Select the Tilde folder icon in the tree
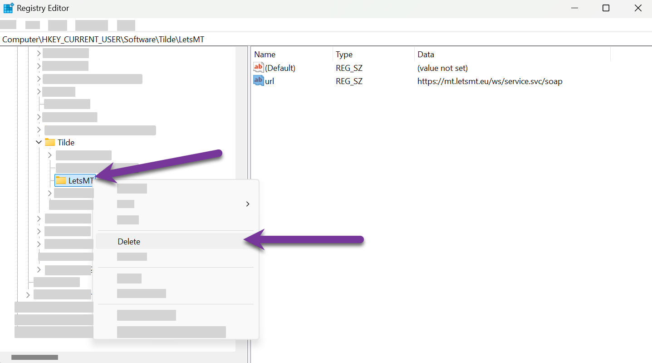 pos(50,142)
